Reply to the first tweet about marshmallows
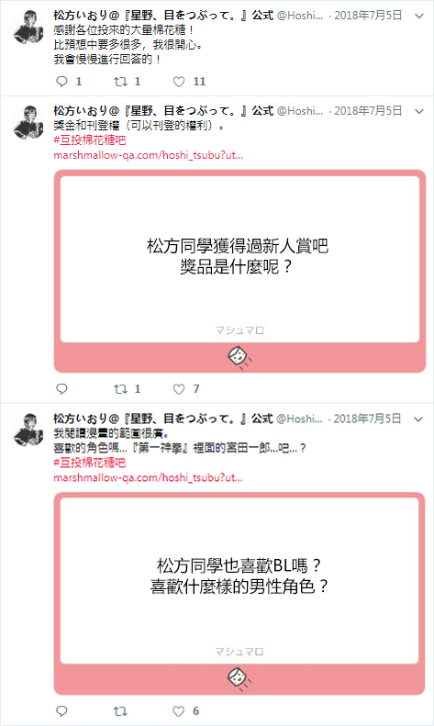 click(x=62, y=82)
